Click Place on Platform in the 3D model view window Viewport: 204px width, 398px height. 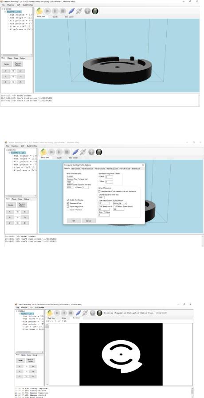(17, 64)
